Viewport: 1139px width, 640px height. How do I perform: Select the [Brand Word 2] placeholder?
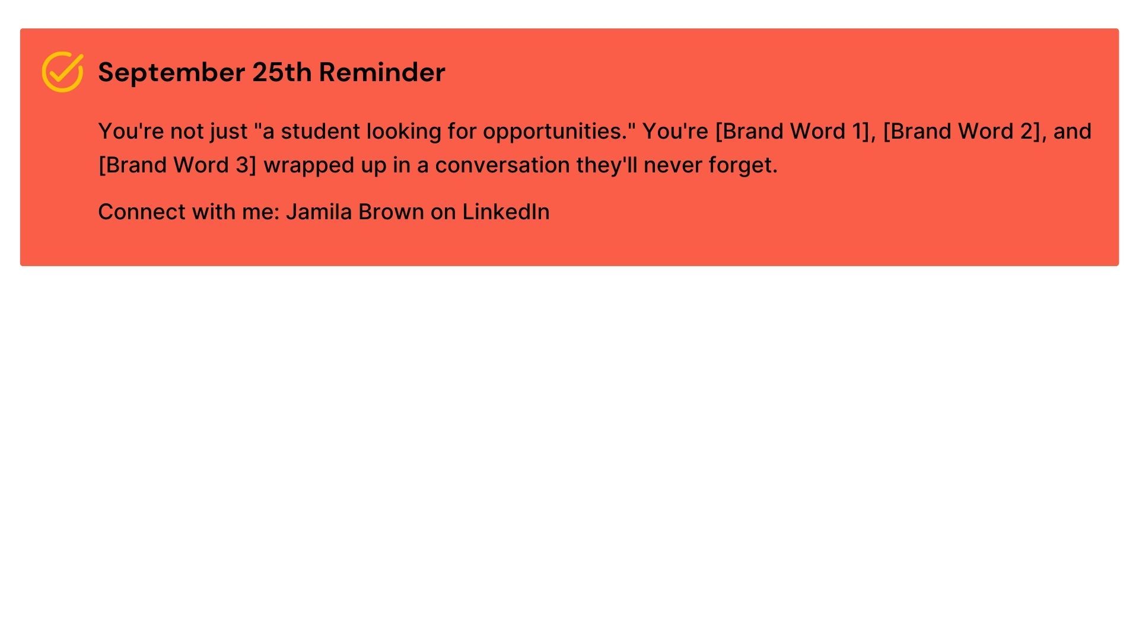point(961,132)
